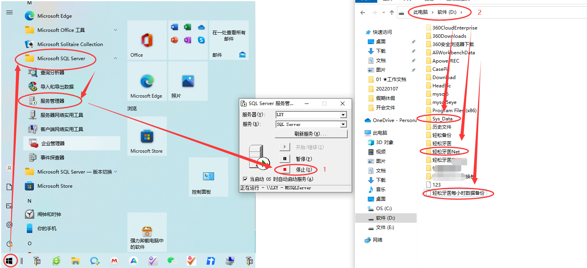
Task: Open the 控制面板 tile
Action: point(209,177)
